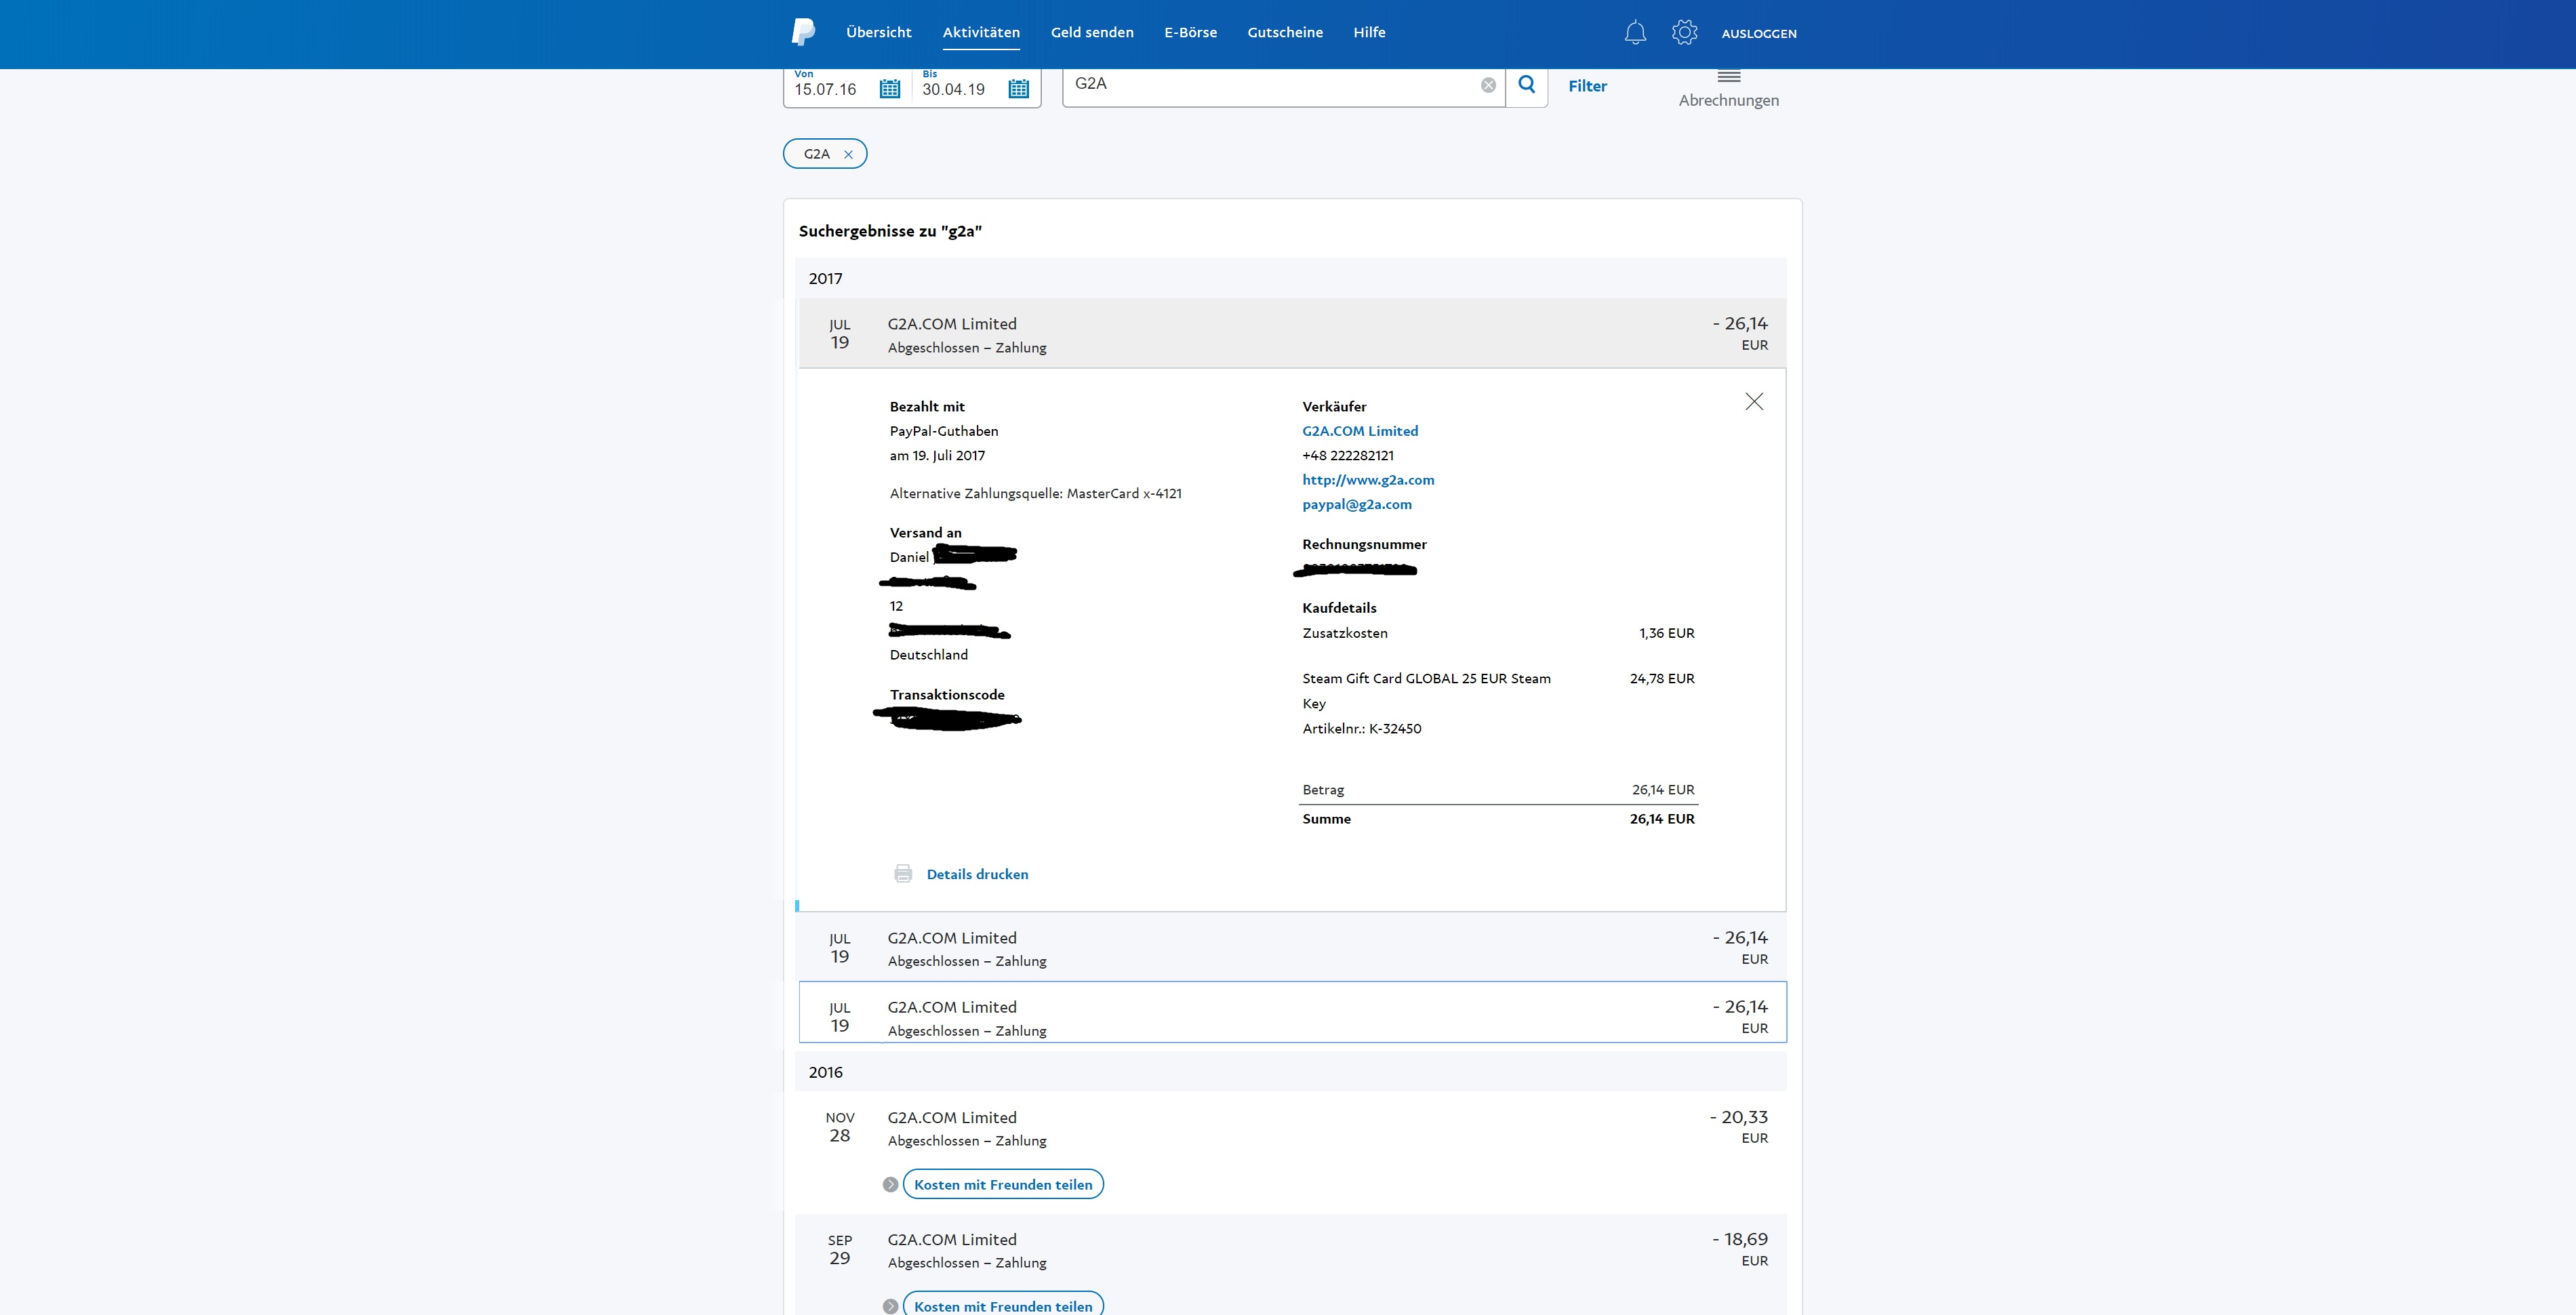Click the Von date field 15.07.16

pos(825,89)
